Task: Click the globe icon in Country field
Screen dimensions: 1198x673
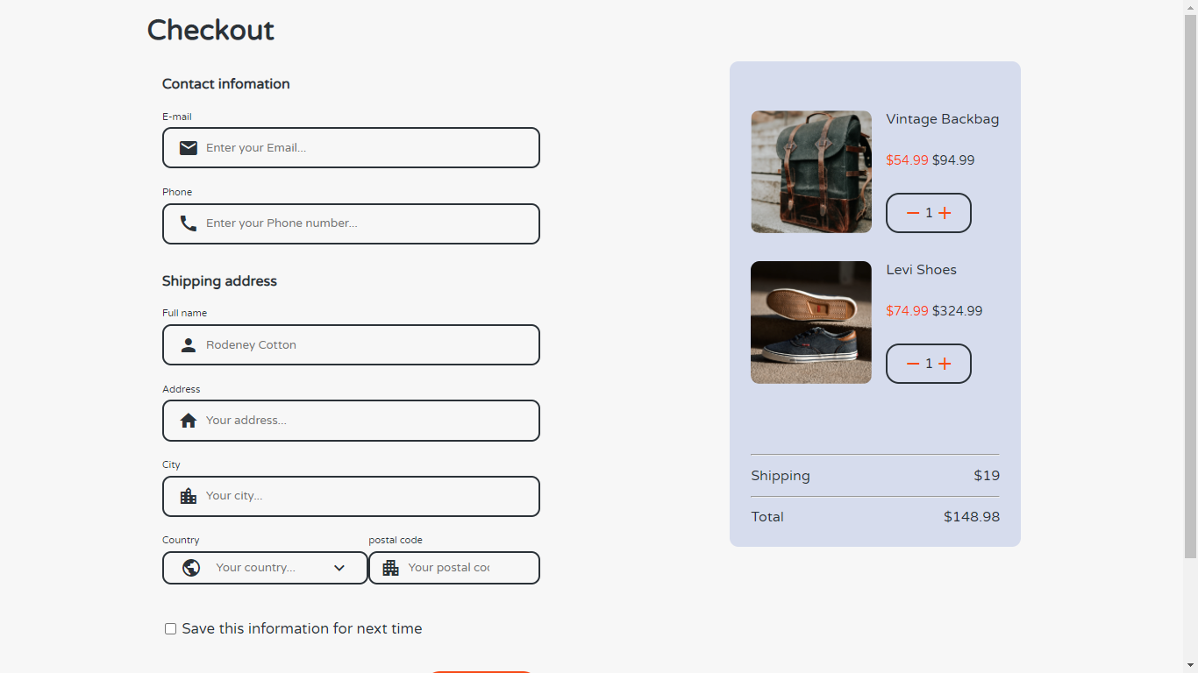Action: tap(191, 568)
